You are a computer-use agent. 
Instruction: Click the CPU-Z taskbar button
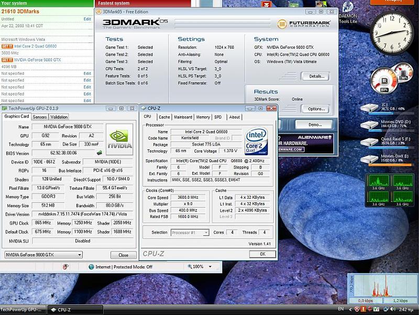[75, 310]
